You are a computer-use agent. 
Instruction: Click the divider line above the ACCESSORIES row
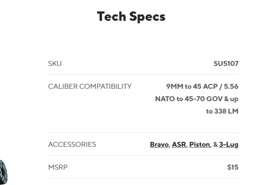tap(143, 132)
